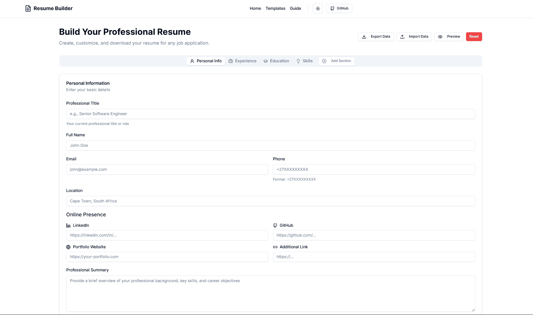
Task: Click the Resume Builder document logo icon
Action: tap(28, 9)
